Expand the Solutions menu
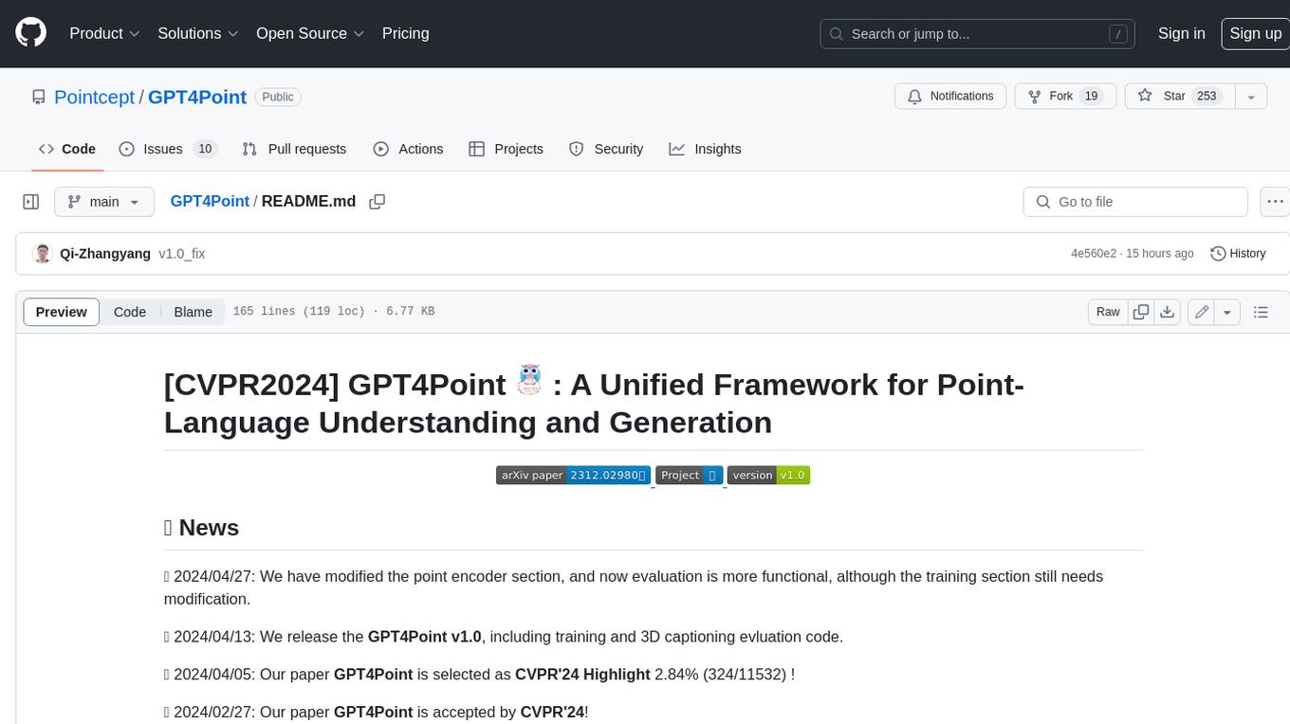 click(198, 33)
